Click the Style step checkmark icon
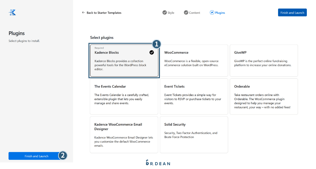 pos(165,13)
